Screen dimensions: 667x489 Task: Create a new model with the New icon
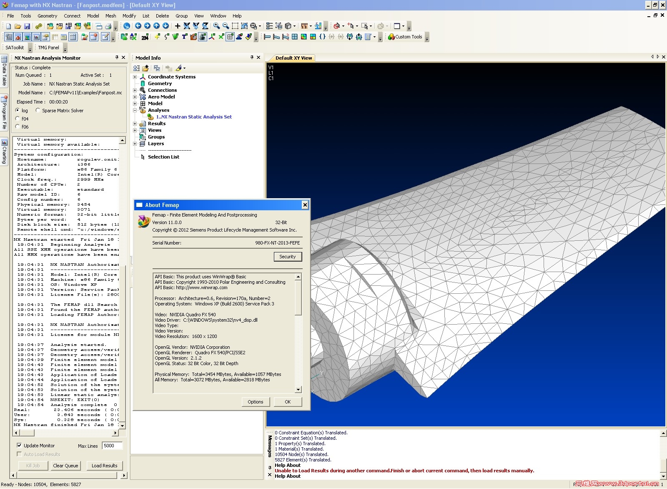tap(8, 26)
